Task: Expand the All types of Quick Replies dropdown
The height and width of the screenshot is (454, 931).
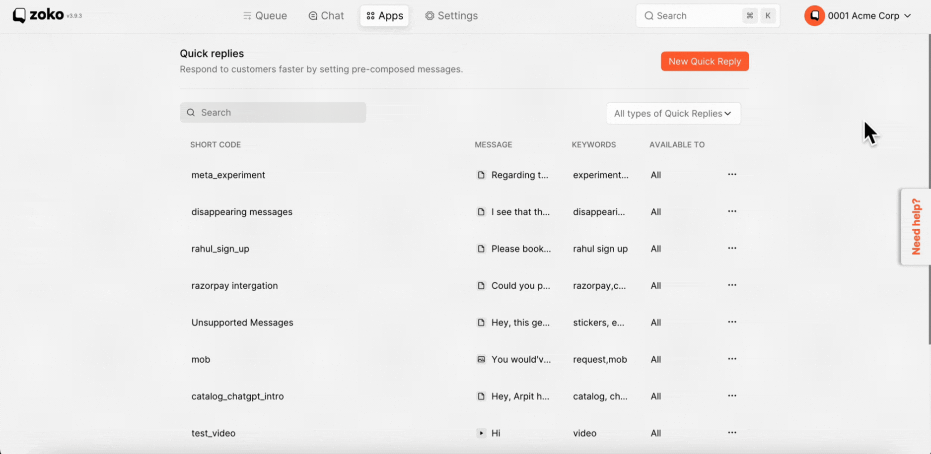Action: pos(673,114)
